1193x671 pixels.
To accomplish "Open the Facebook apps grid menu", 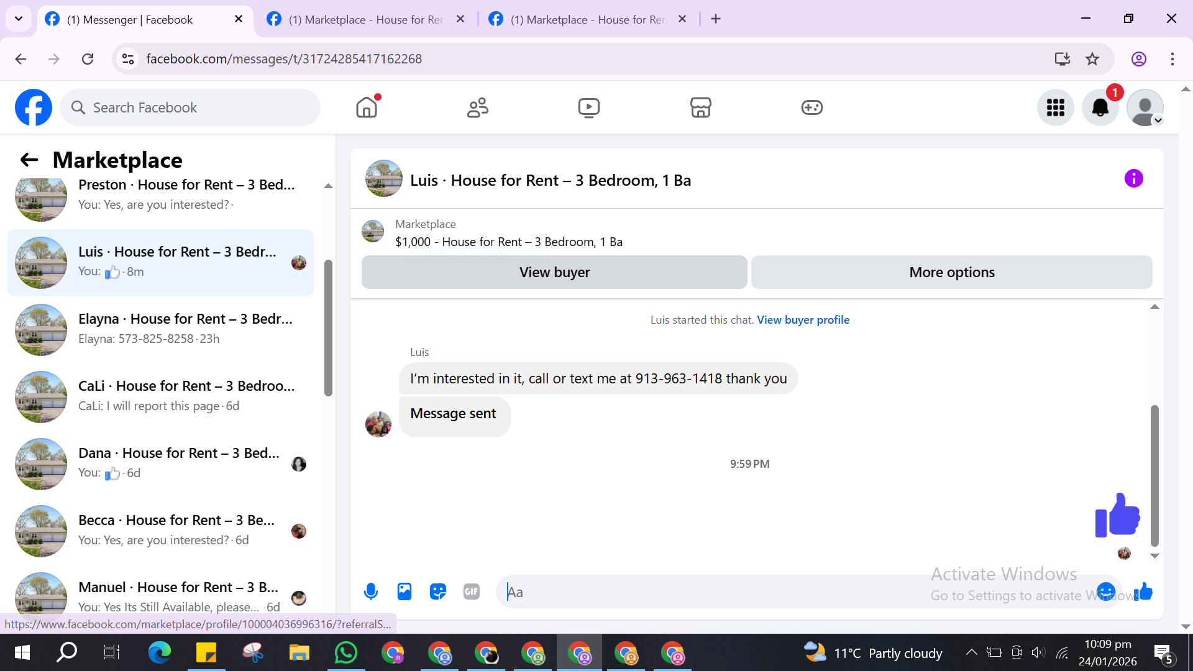I will click(x=1055, y=108).
